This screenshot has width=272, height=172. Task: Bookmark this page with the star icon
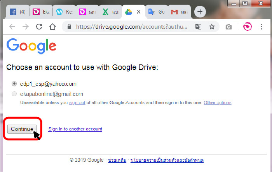pyautogui.click(x=212, y=27)
